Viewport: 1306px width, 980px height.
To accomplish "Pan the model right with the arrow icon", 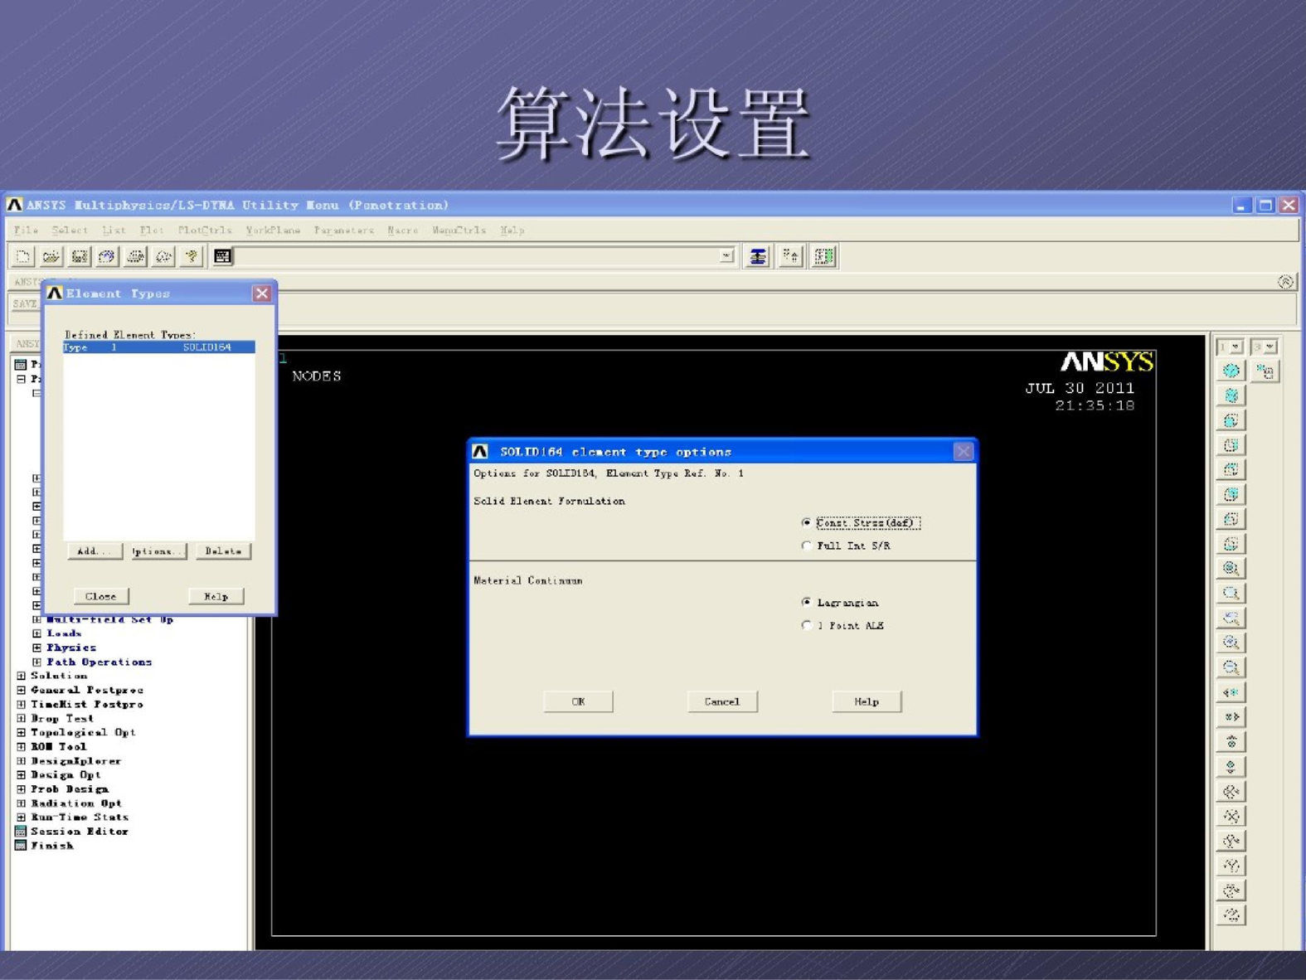I will tap(1231, 717).
